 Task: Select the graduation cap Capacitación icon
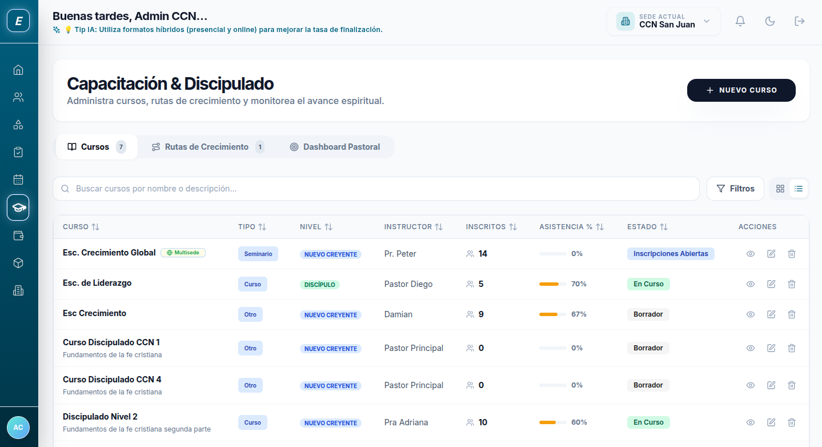(x=18, y=207)
